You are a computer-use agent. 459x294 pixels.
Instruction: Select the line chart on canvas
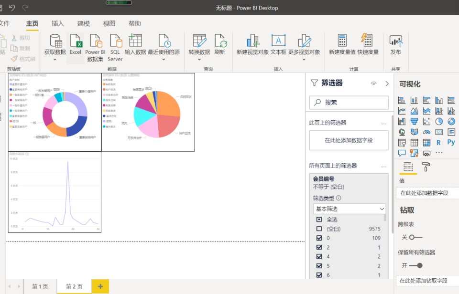(x=55, y=192)
